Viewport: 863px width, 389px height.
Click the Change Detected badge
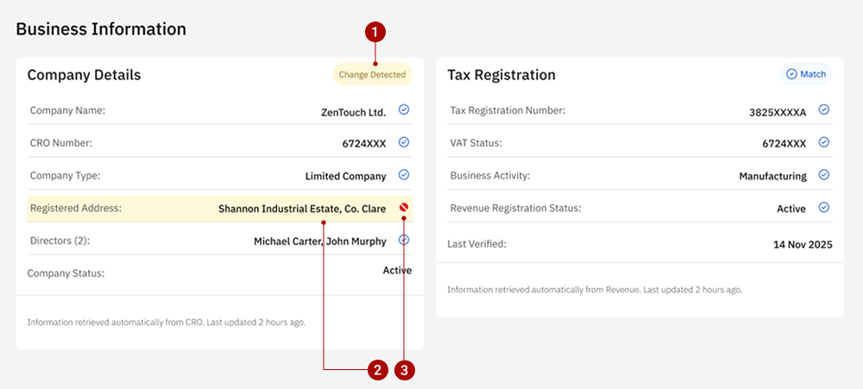click(x=372, y=75)
